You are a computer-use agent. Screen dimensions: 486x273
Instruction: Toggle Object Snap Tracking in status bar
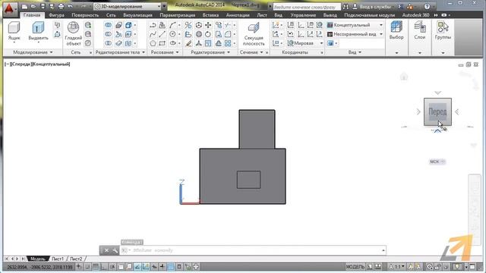point(137,266)
